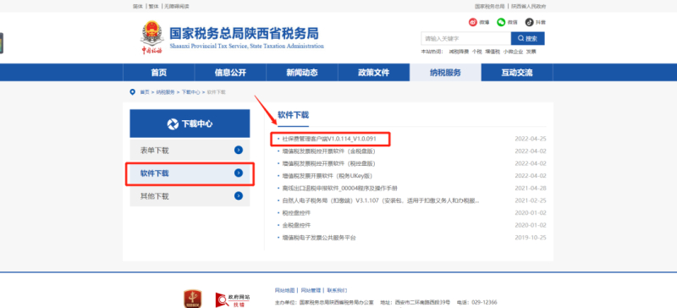This screenshot has width=677, height=308.
Task: Open 网站管理 in the footer
Action: pos(311,290)
